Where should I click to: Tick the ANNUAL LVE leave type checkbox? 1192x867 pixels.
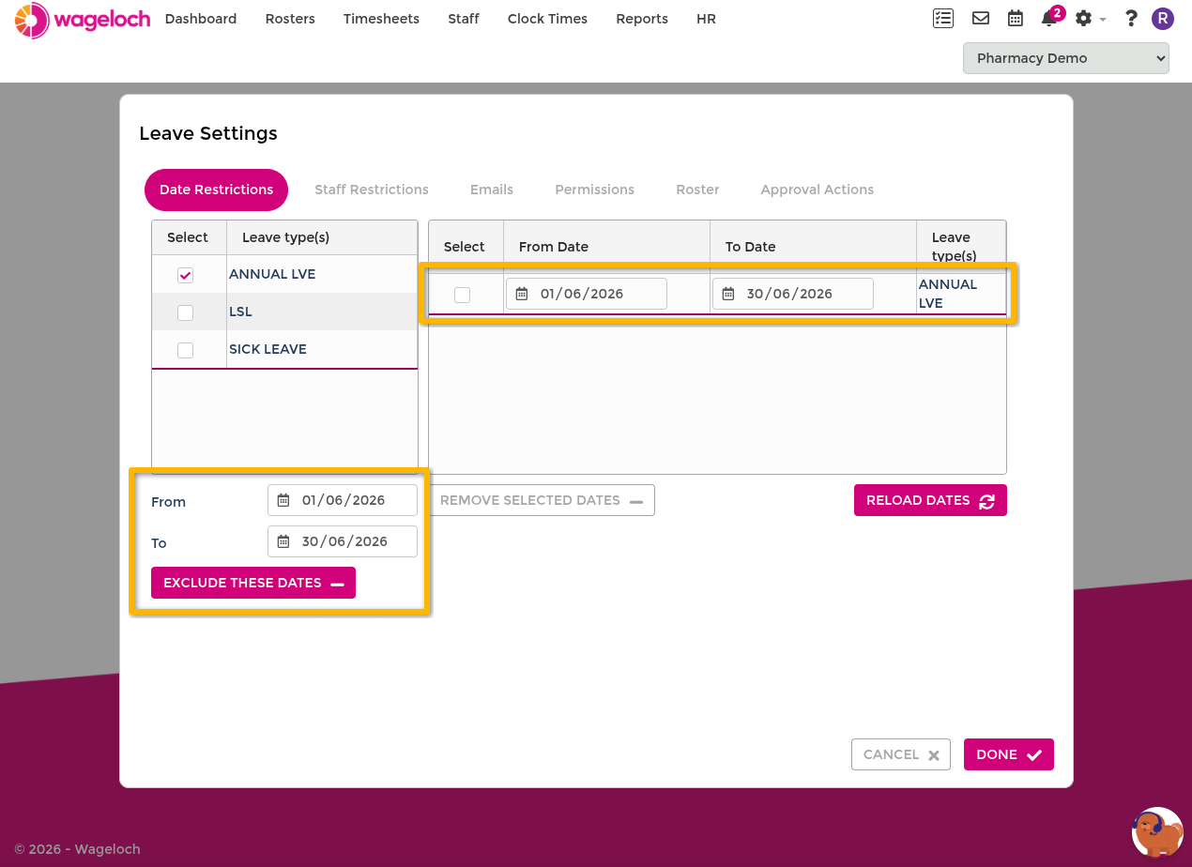tap(186, 275)
